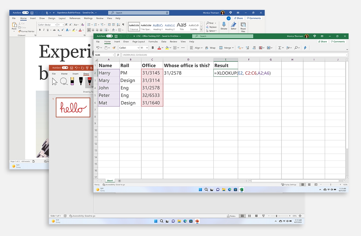Adjust the PowerPoint zoom slider

click(x=276, y=216)
